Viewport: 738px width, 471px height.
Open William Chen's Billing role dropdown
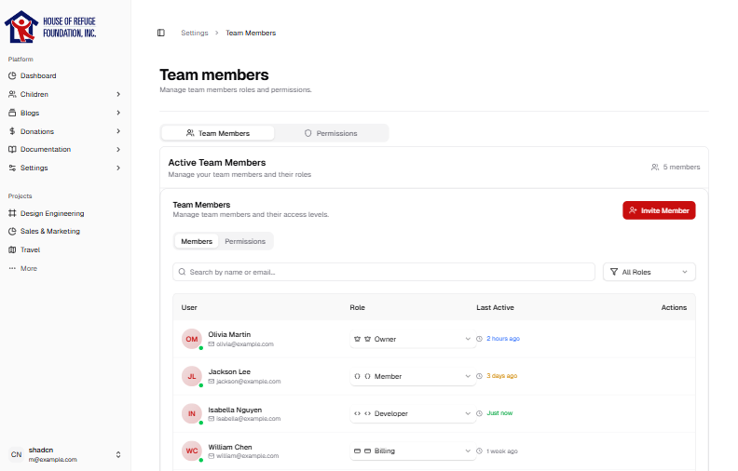pos(412,451)
